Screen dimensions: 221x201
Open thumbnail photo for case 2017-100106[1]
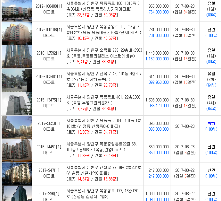[x=17, y=33]
